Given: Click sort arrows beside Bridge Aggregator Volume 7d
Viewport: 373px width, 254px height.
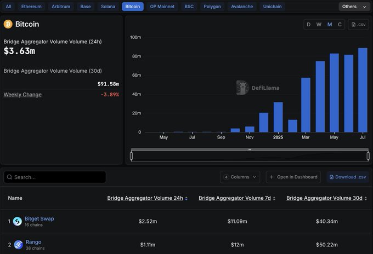Looking at the screenshot, I should point(274,199).
